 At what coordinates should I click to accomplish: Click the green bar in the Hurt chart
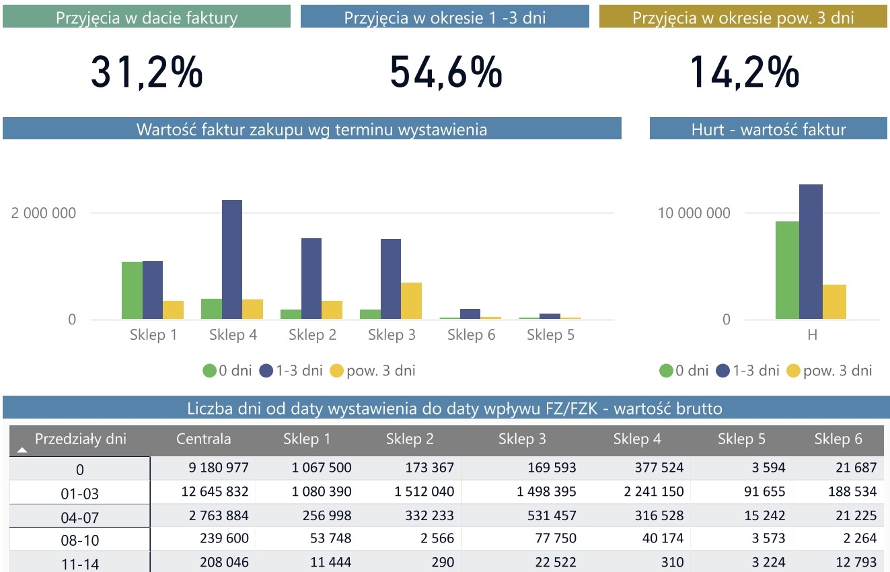click(787, 270)
